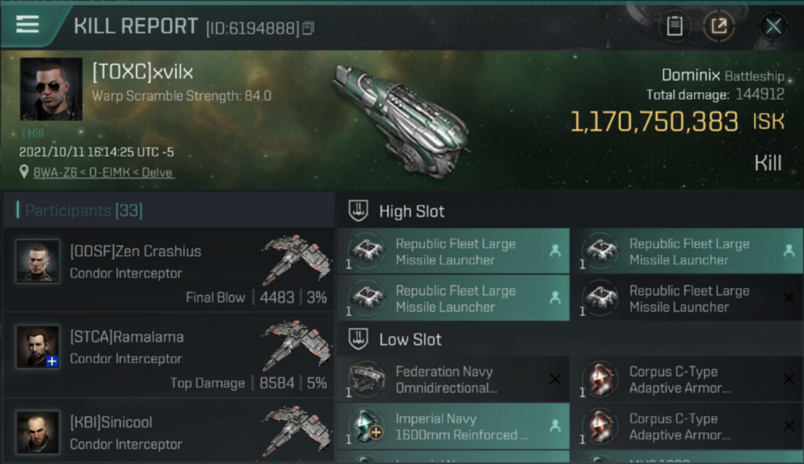Open the 8WA-Z6 location link

point(104,173)
